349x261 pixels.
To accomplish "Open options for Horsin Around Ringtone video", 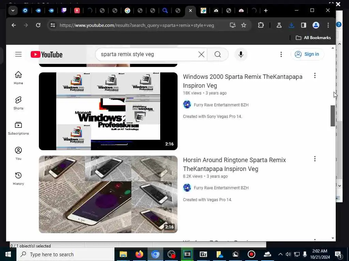I will 315,159.
